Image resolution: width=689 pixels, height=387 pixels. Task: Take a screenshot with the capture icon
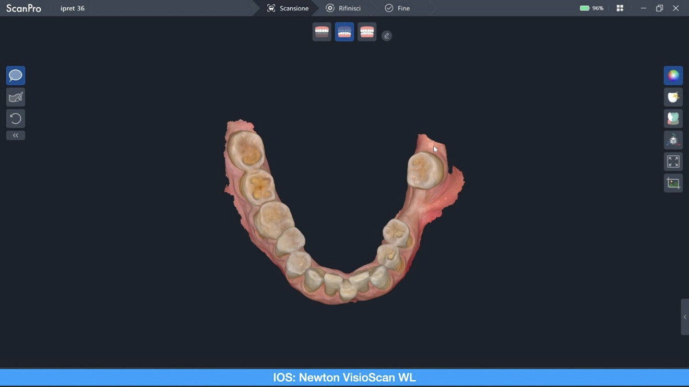[673, 182]
